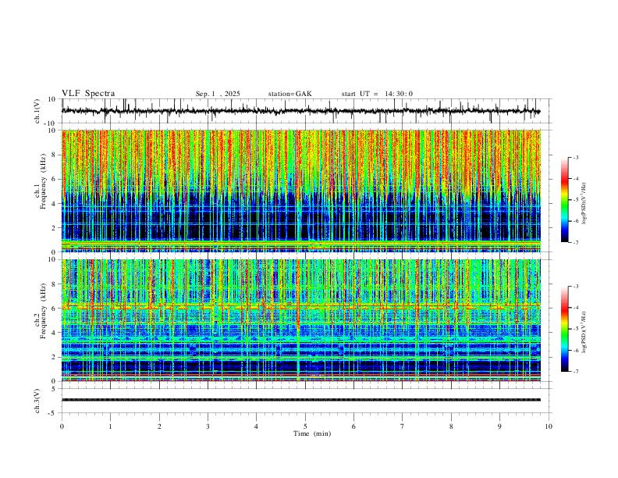Click the date text "Sep. 1 , 2025"

click(x=218, y=94)
